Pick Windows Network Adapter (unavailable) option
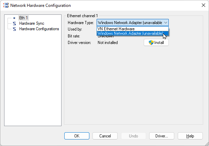209x146 pixels. [131, 34]
